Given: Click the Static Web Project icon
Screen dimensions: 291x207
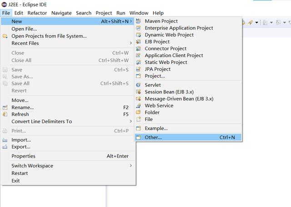Looking at the screenshot, I should (138, 62).
